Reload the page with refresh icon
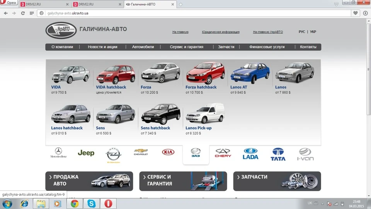The height and width of the screenshot is (209, 371). point(23,13)
